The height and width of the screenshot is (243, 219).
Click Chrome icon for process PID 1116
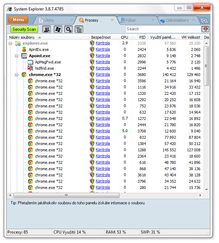[x=30, y=87]
